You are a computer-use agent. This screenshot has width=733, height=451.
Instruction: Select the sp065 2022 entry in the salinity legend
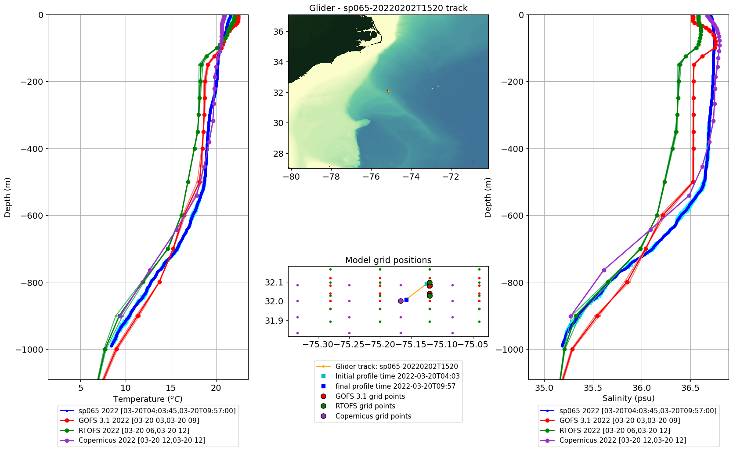[x=628, y=411]
